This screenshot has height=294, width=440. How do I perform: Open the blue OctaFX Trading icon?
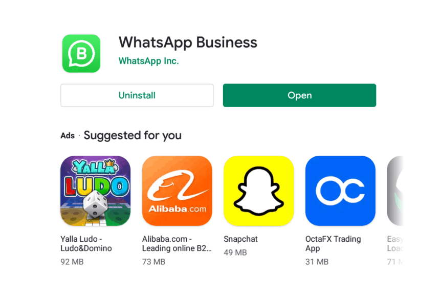click(x=340, y=191)
